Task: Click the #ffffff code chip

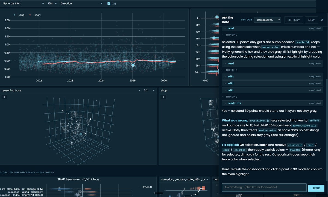Action: point(314,120)
